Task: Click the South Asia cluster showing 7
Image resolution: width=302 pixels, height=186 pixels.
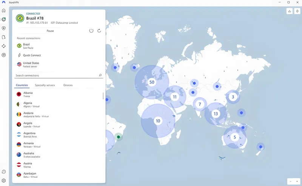Action: tap(200, 104)
